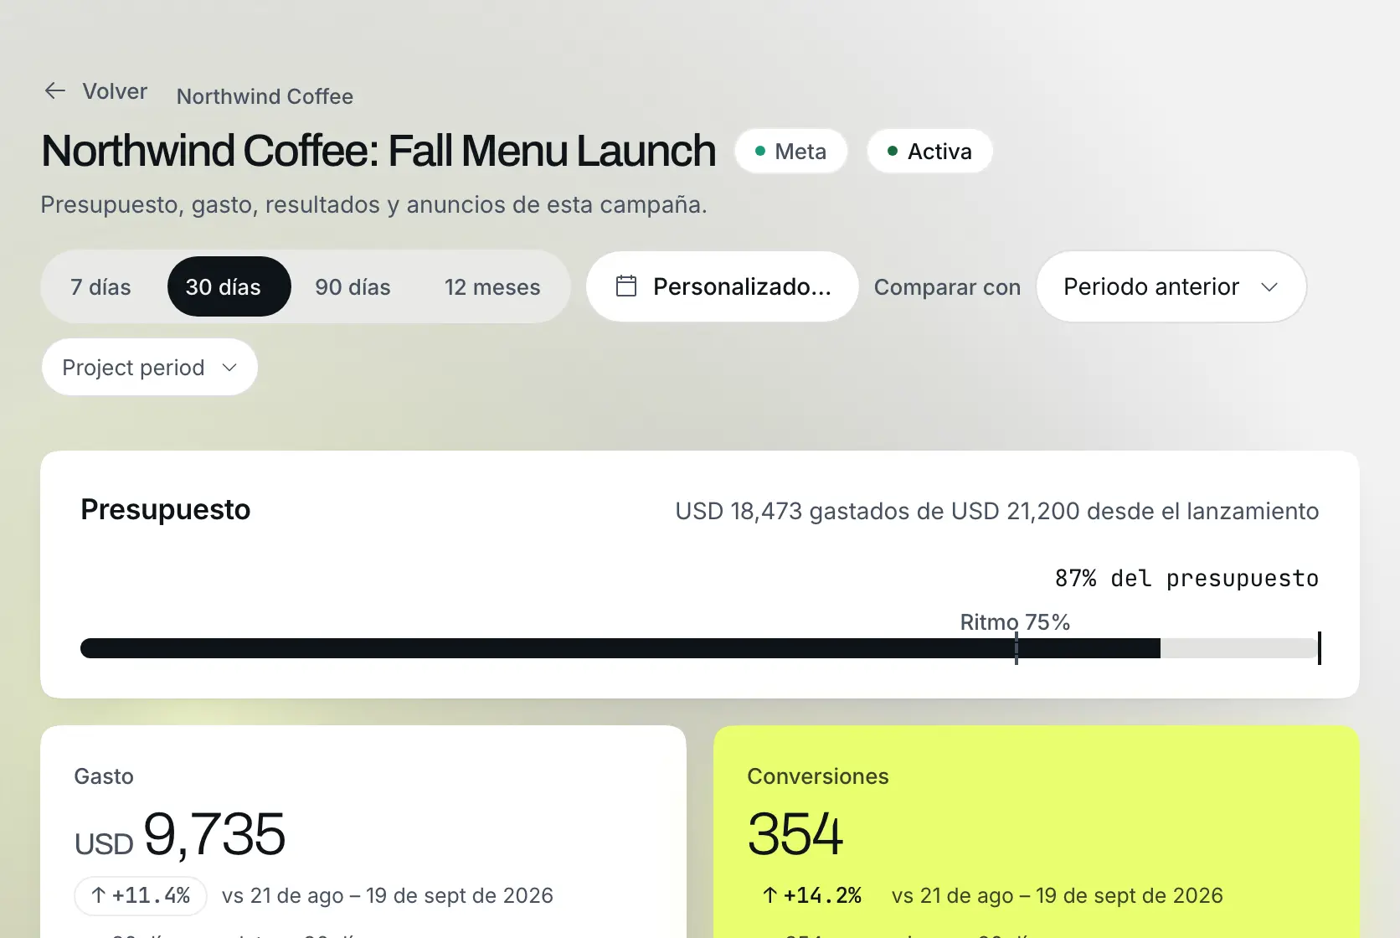Choose the 12 meses range

pyautogui.click(x=492, y=286)
